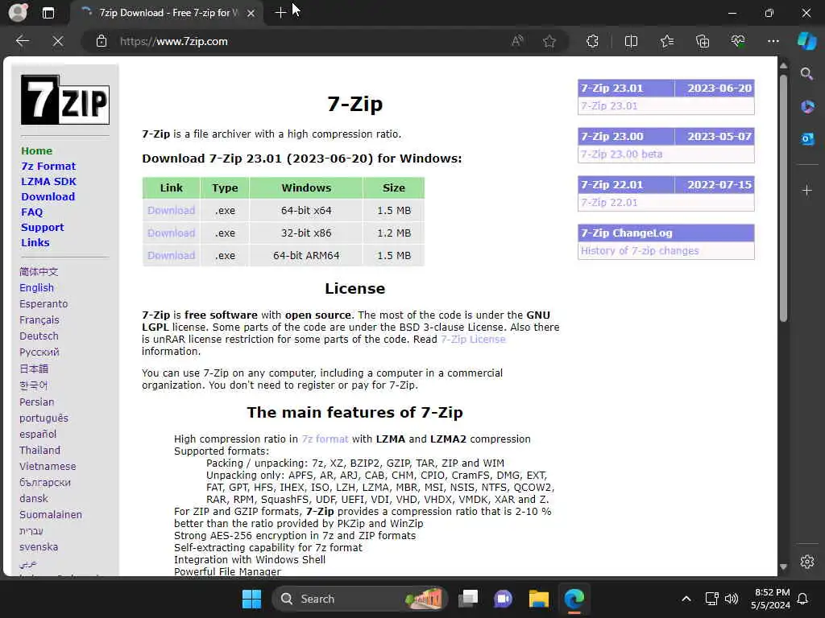Open the network tray icon
This screenshot has height=618, width=825.
pos(712,599)
